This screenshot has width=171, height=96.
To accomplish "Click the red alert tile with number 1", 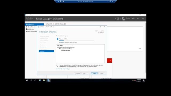I will coord(110,61).
